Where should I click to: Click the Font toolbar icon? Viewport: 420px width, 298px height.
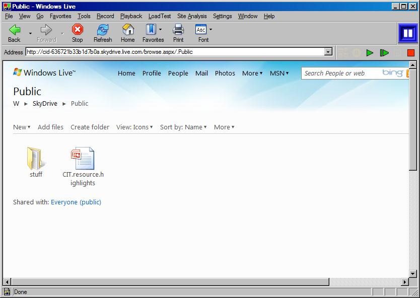coord(201,30)
